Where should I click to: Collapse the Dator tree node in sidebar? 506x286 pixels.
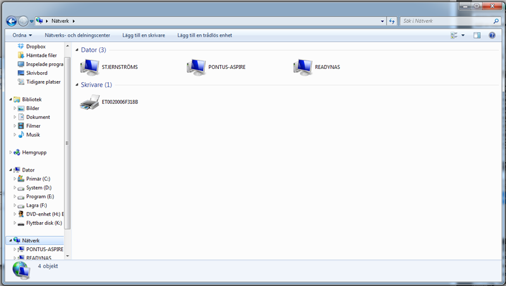tap(11, 170)
